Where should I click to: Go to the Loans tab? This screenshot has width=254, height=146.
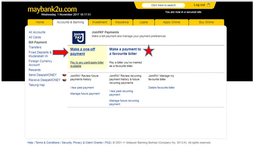pyautogui.click(x=144, y=22)
